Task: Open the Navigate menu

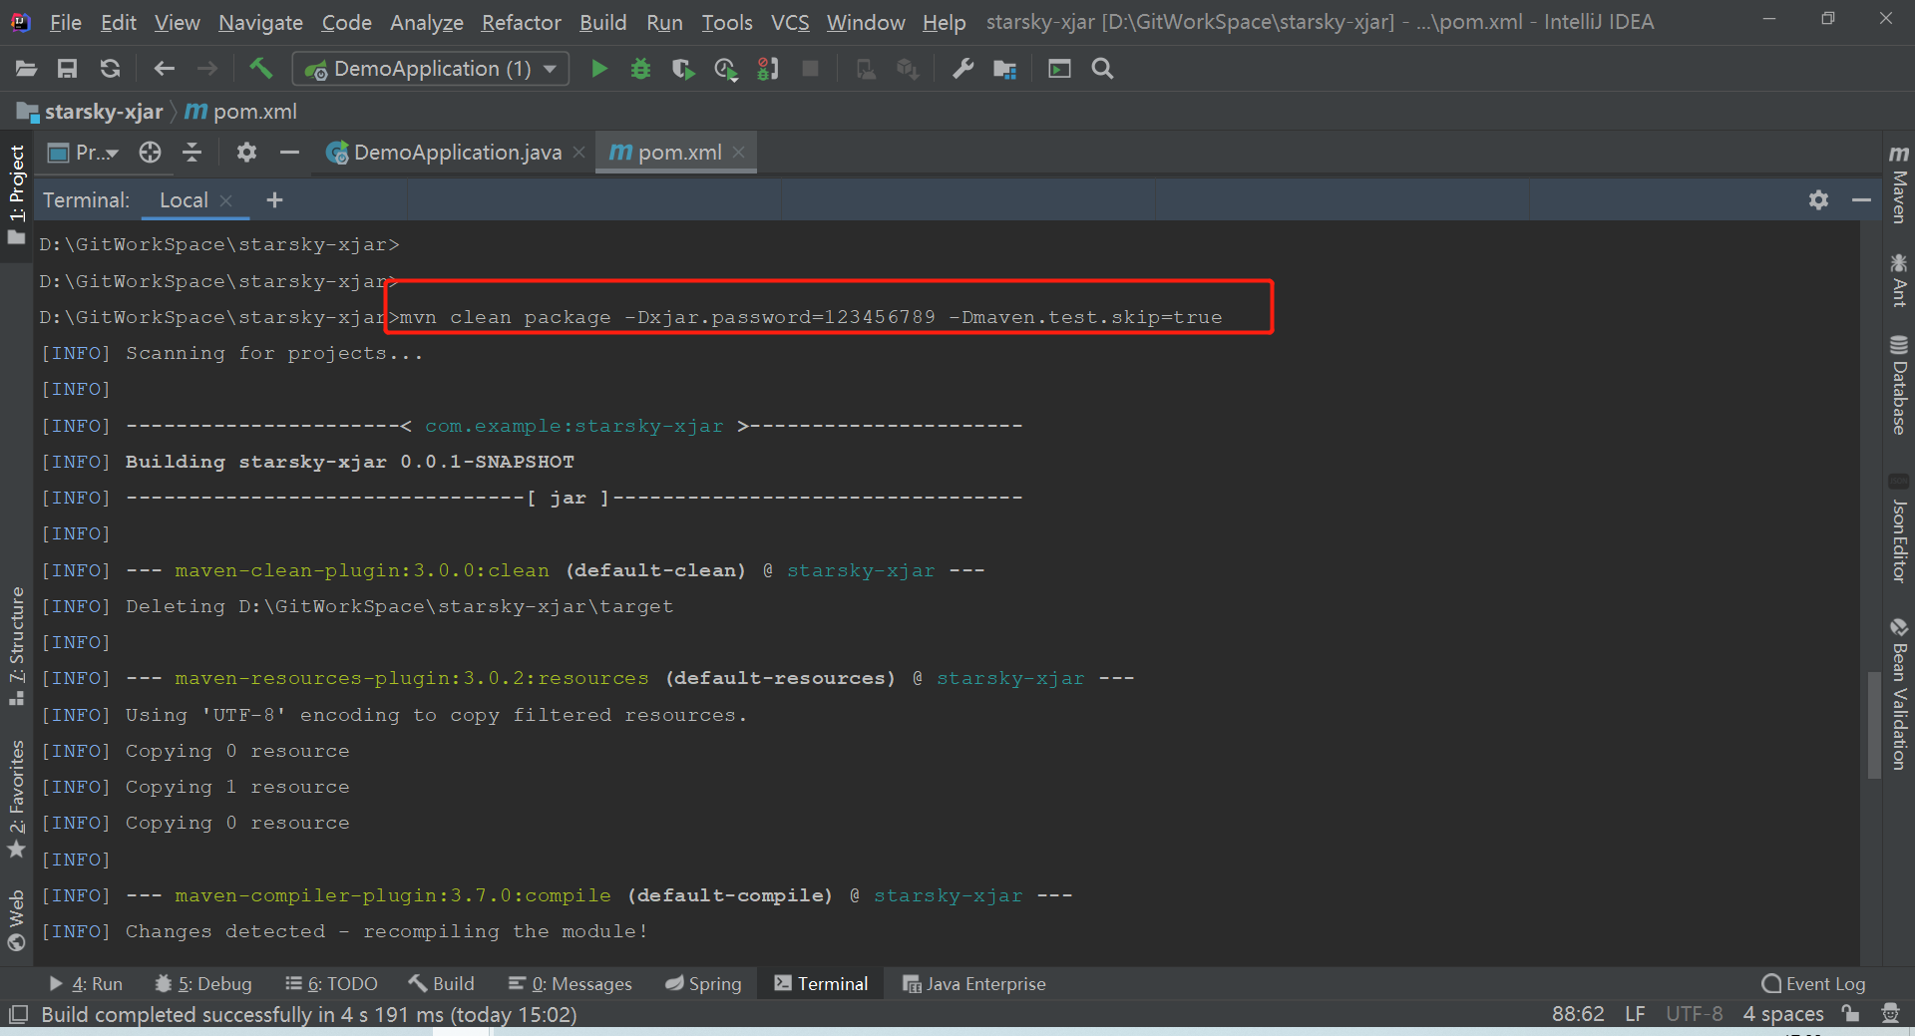Action: [260, 22]
